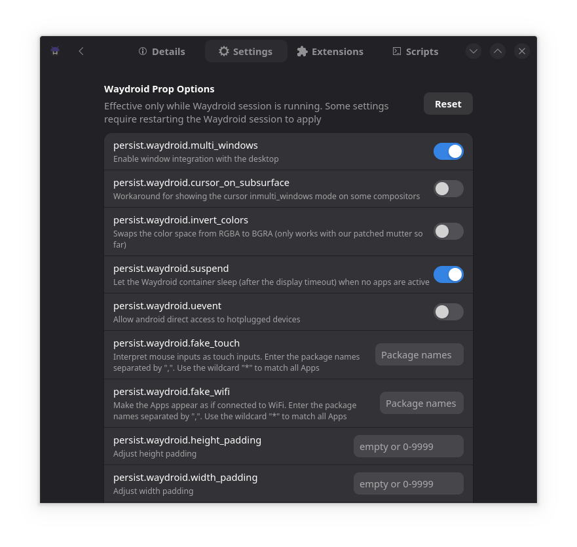The image size is (577, 547).
Task: Click the height_padding input field
Action: (408, 446)
